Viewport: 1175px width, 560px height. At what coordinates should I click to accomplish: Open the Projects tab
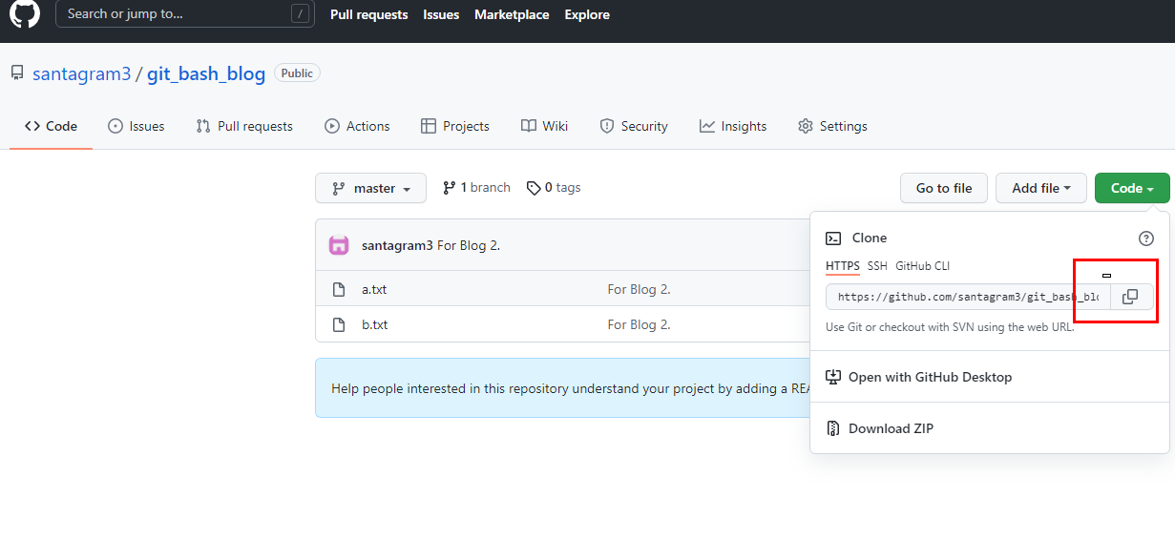click(454, 126)
